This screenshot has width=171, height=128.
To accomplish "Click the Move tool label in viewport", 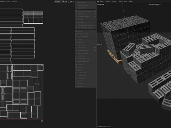I will click(99, 45).
